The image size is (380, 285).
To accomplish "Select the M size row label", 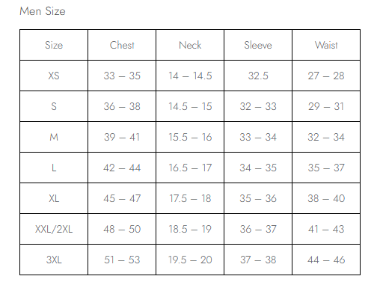I will (54, 137).
